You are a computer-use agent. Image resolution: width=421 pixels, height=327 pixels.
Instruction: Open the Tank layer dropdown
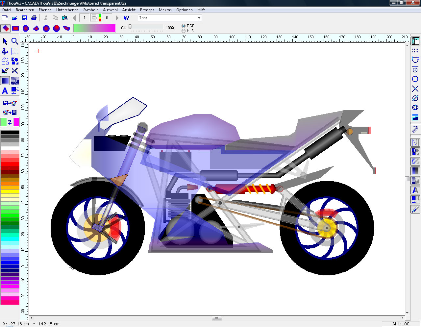199,18
